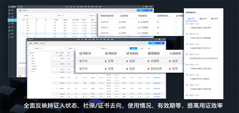Click 重置 button in 证书 window
239x113 pixels.
pos(142,48)
